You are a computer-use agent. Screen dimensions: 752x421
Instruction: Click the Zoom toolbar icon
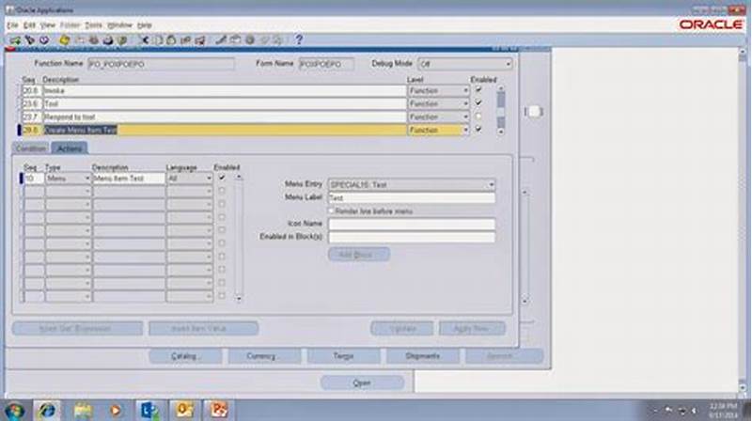click(235, 40)
